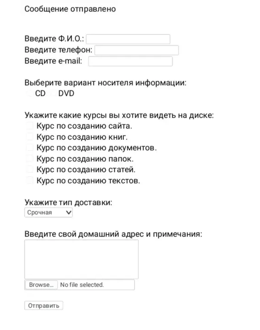The image size is (260, 330).
Task: Enable the 'Курс по созданию книг' checkbox
Action: tap(30, 137)
